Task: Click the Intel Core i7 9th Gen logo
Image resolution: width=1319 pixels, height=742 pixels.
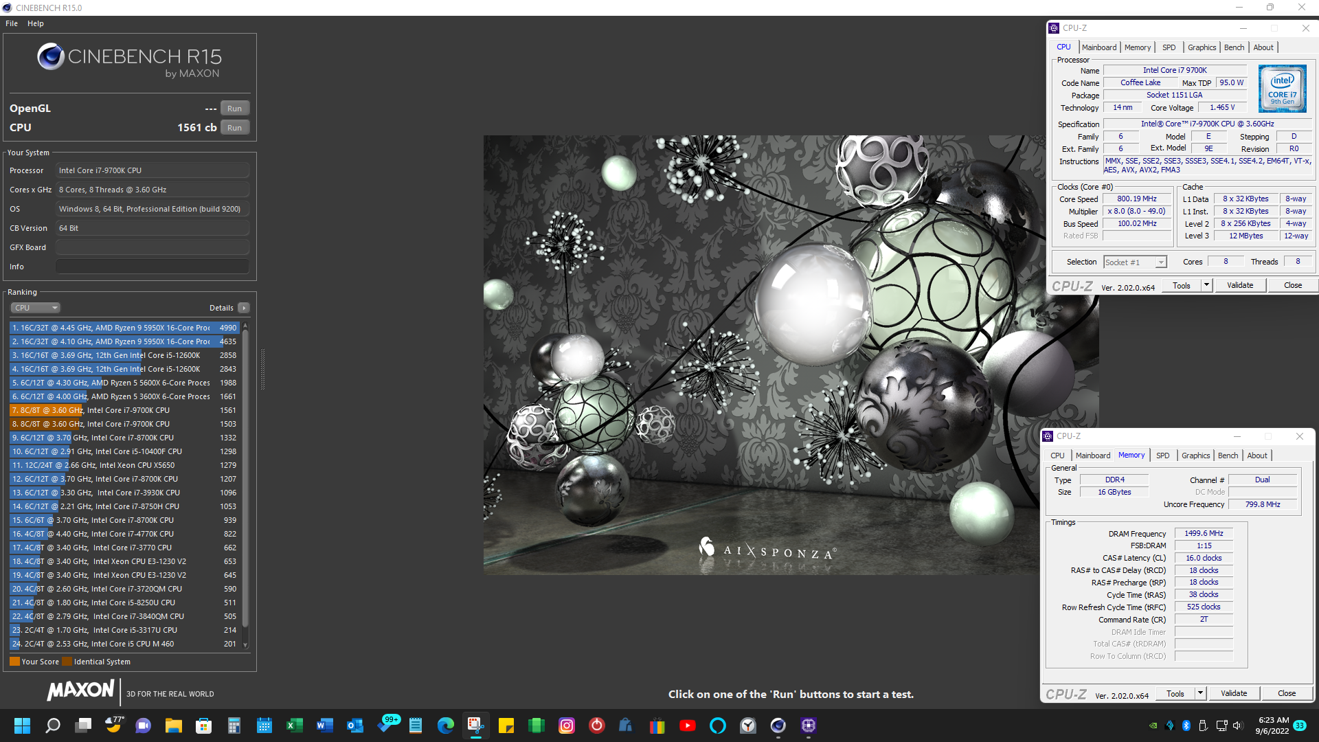Action: point(1282,89)
